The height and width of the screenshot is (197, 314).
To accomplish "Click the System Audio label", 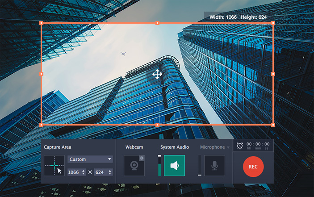I will [x=175, y=147].
